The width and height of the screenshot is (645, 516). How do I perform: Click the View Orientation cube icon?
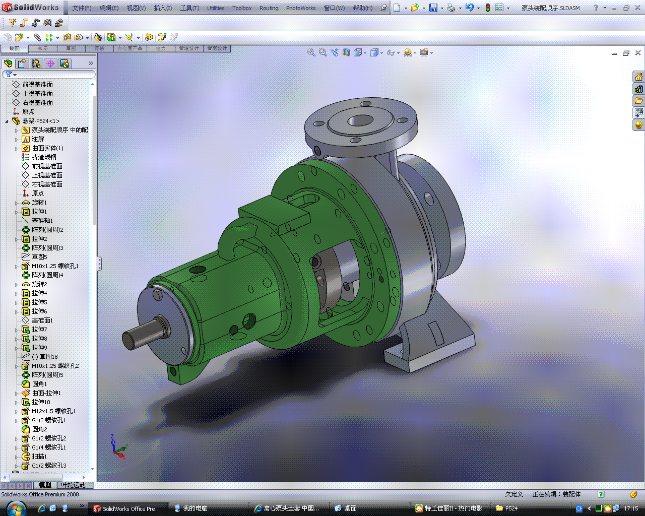358,52
